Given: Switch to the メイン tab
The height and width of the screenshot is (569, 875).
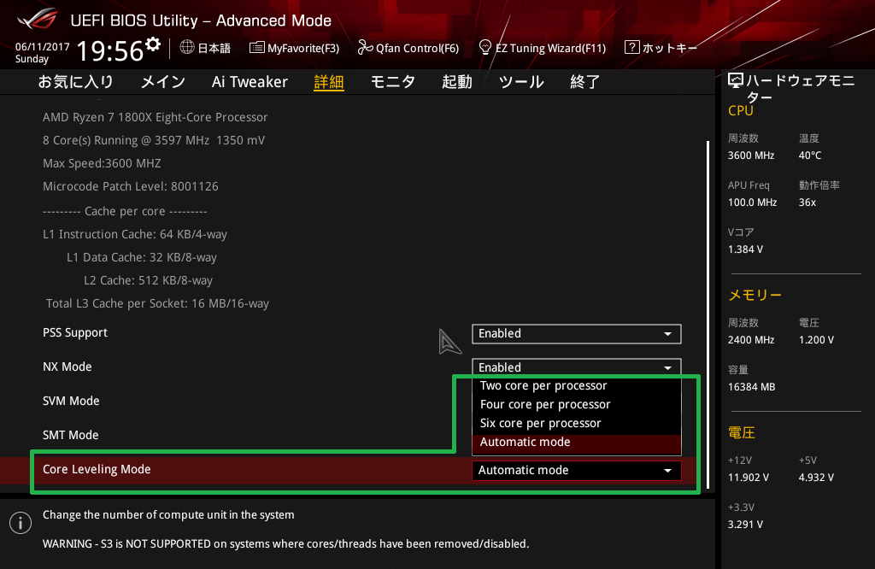Looking at the screenshot, I should tap(163, 82).
